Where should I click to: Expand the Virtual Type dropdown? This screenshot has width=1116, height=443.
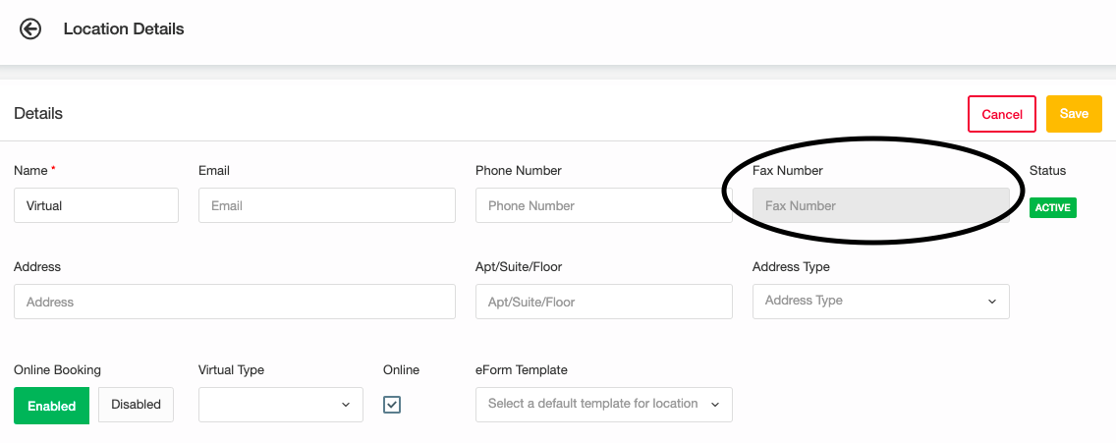point(280,405)
